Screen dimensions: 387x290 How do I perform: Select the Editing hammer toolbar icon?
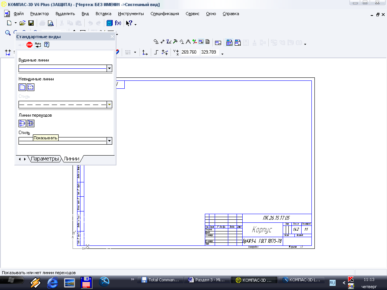pyautogui.click(x=175, y=42)
